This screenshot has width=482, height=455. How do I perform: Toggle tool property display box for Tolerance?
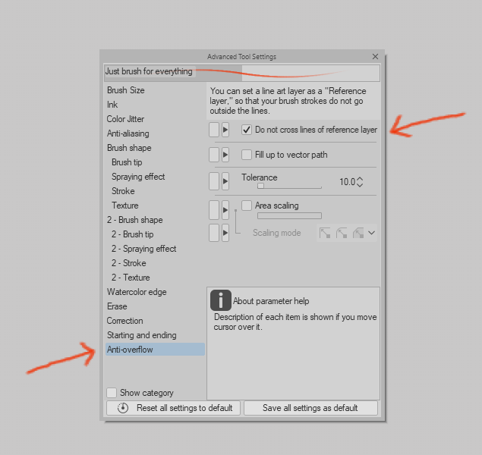(x=214, y=181)
